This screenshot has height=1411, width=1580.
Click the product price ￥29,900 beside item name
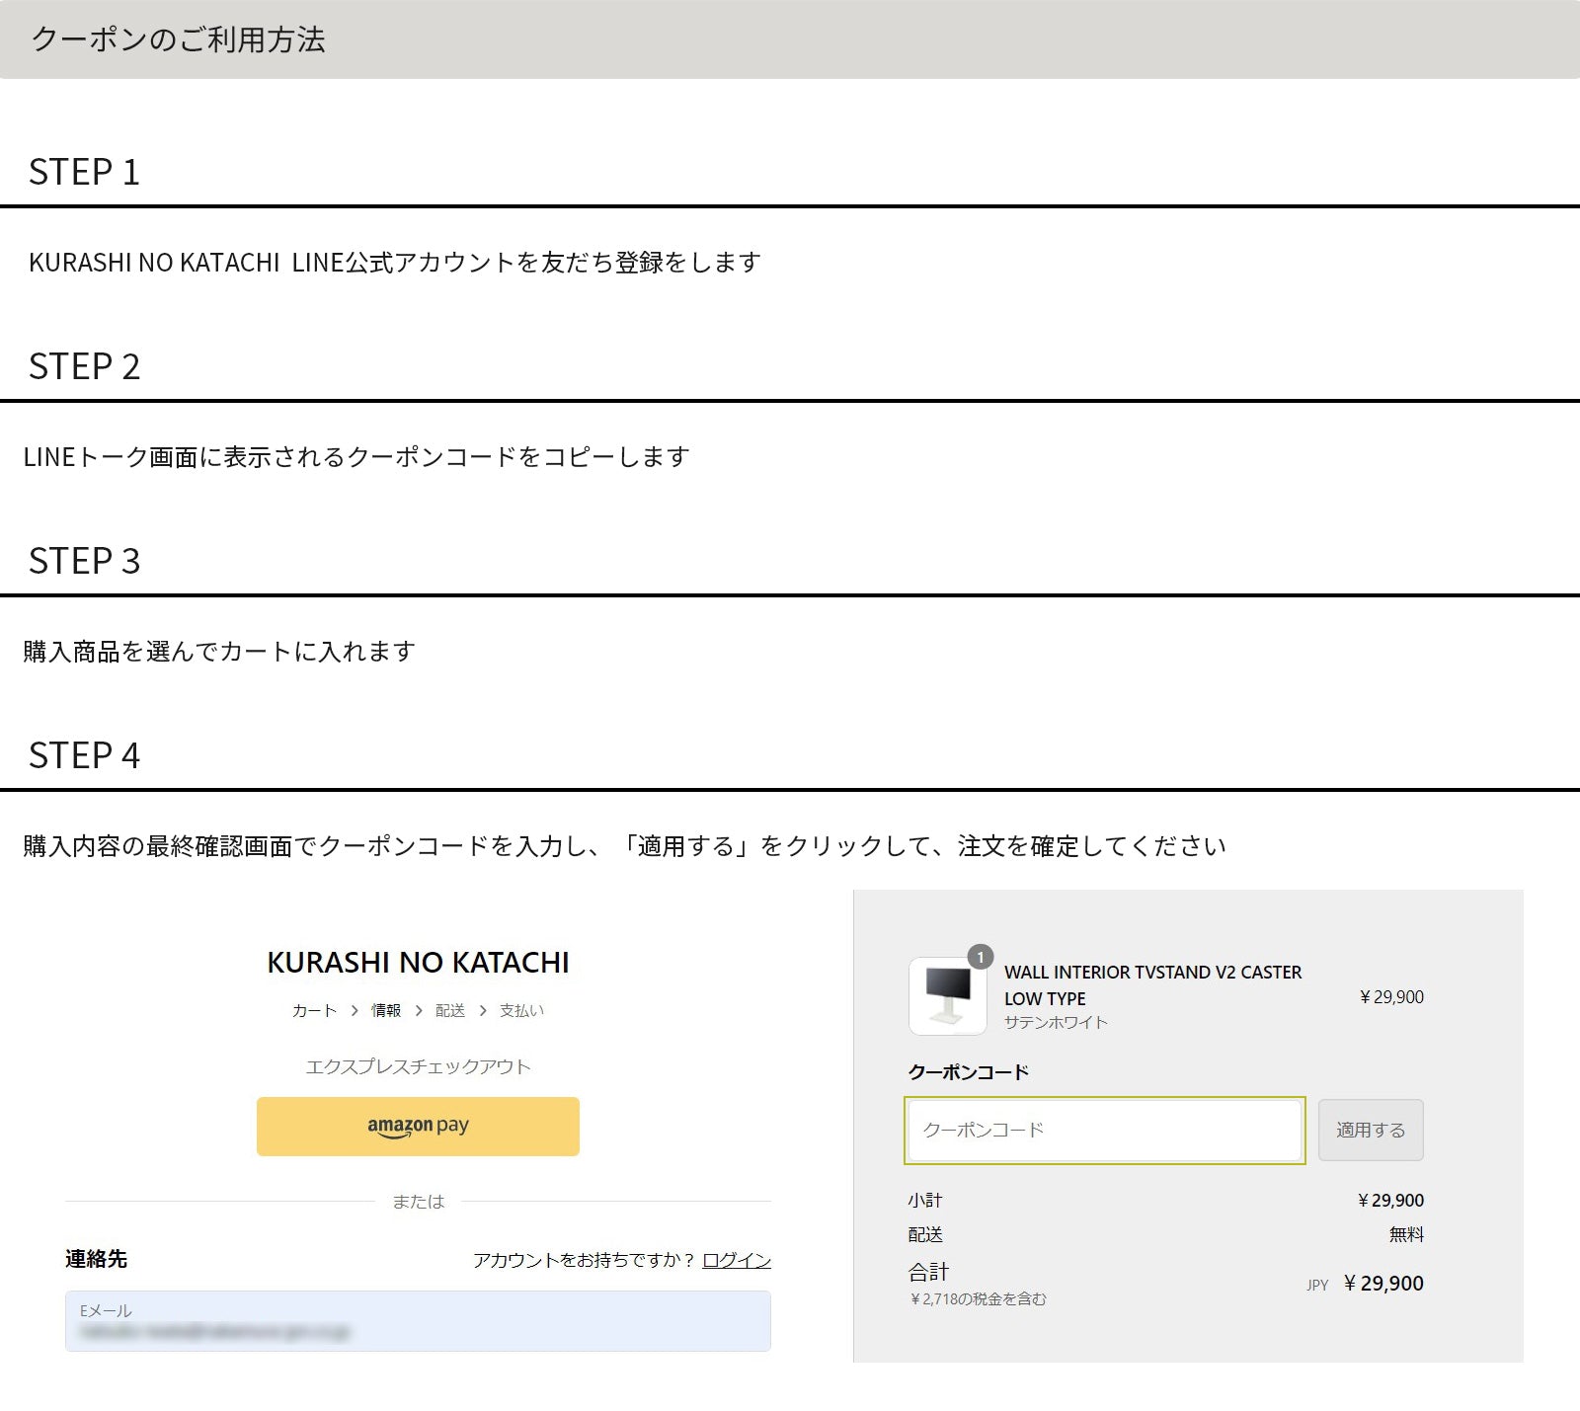1391,996
